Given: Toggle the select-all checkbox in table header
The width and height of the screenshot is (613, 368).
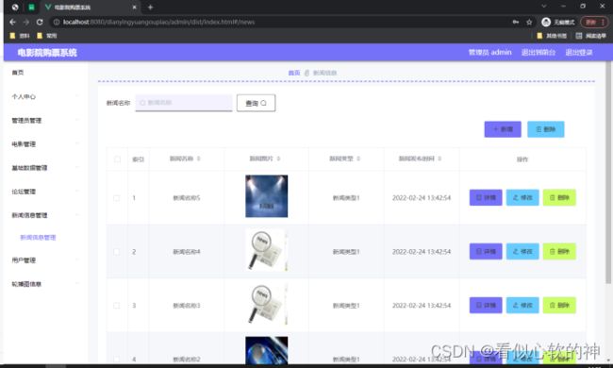Looking at the screenshot, I should click(x=117, y=159).
